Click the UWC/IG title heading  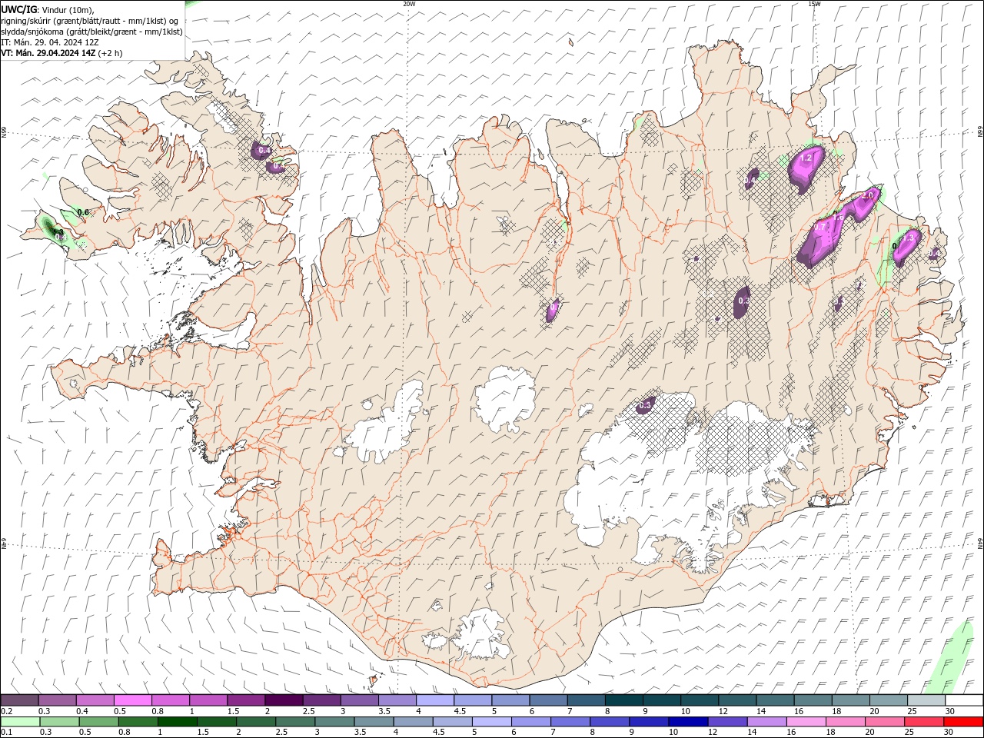[x=18, y=9]
